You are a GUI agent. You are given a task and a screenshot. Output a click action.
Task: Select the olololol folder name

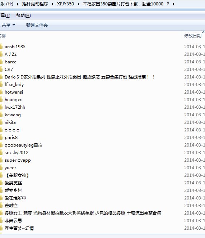coord(13,130)
